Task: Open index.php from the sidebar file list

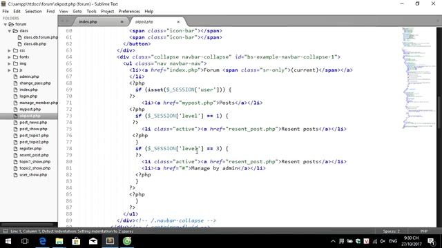Action: [x=28, y=90]
